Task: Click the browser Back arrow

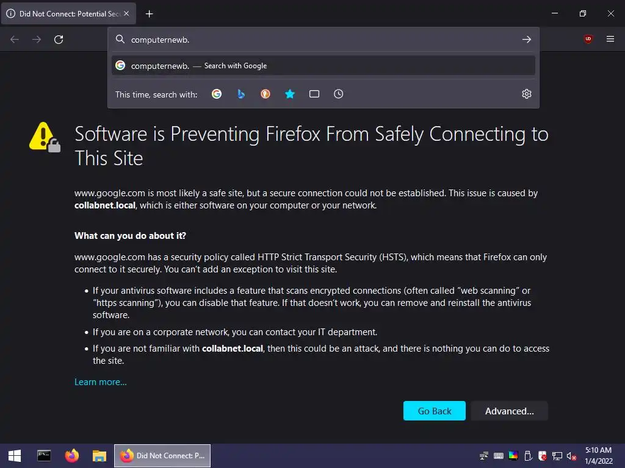Action: [15, 40]
